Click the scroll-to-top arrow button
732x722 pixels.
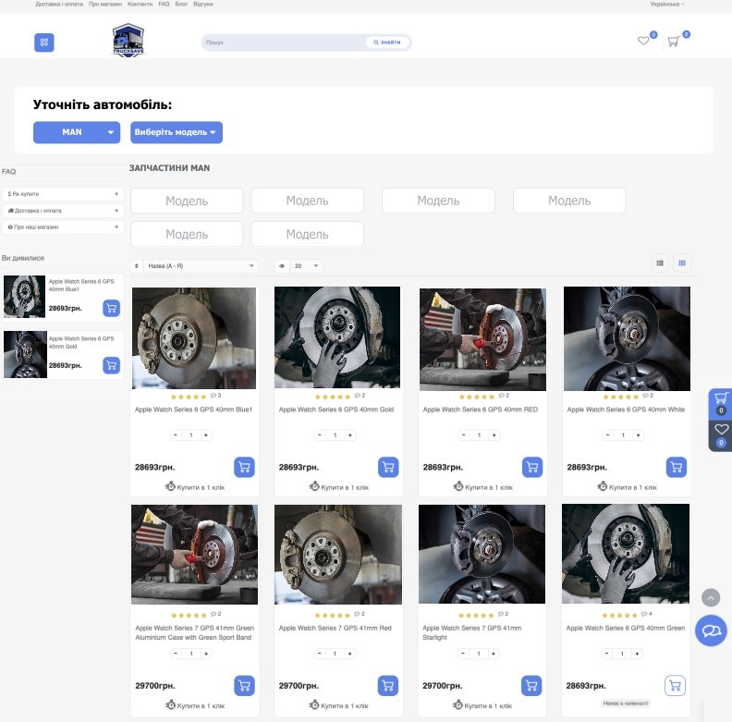(x=710, y=598)
